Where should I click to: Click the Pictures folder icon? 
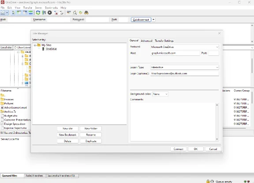point(2,103)
